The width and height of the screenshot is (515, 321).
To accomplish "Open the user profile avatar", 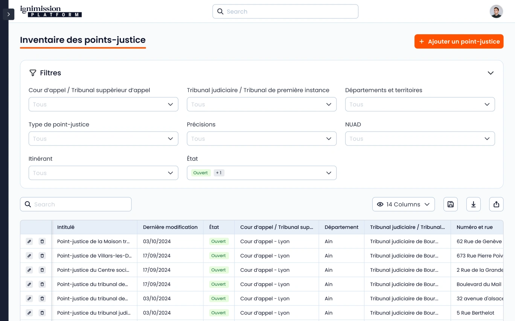I will (496, 12).
